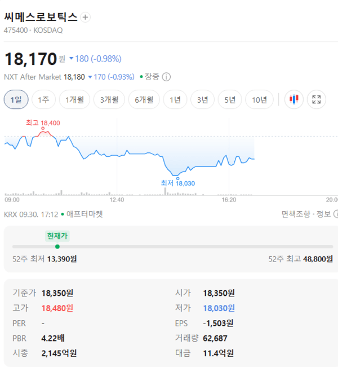Click the 52주 최저 13,390원 value
This screenshot has height=367, width=338.
[62, 259]
